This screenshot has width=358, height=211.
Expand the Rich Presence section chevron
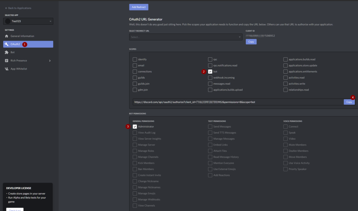(x=49, y=60)
